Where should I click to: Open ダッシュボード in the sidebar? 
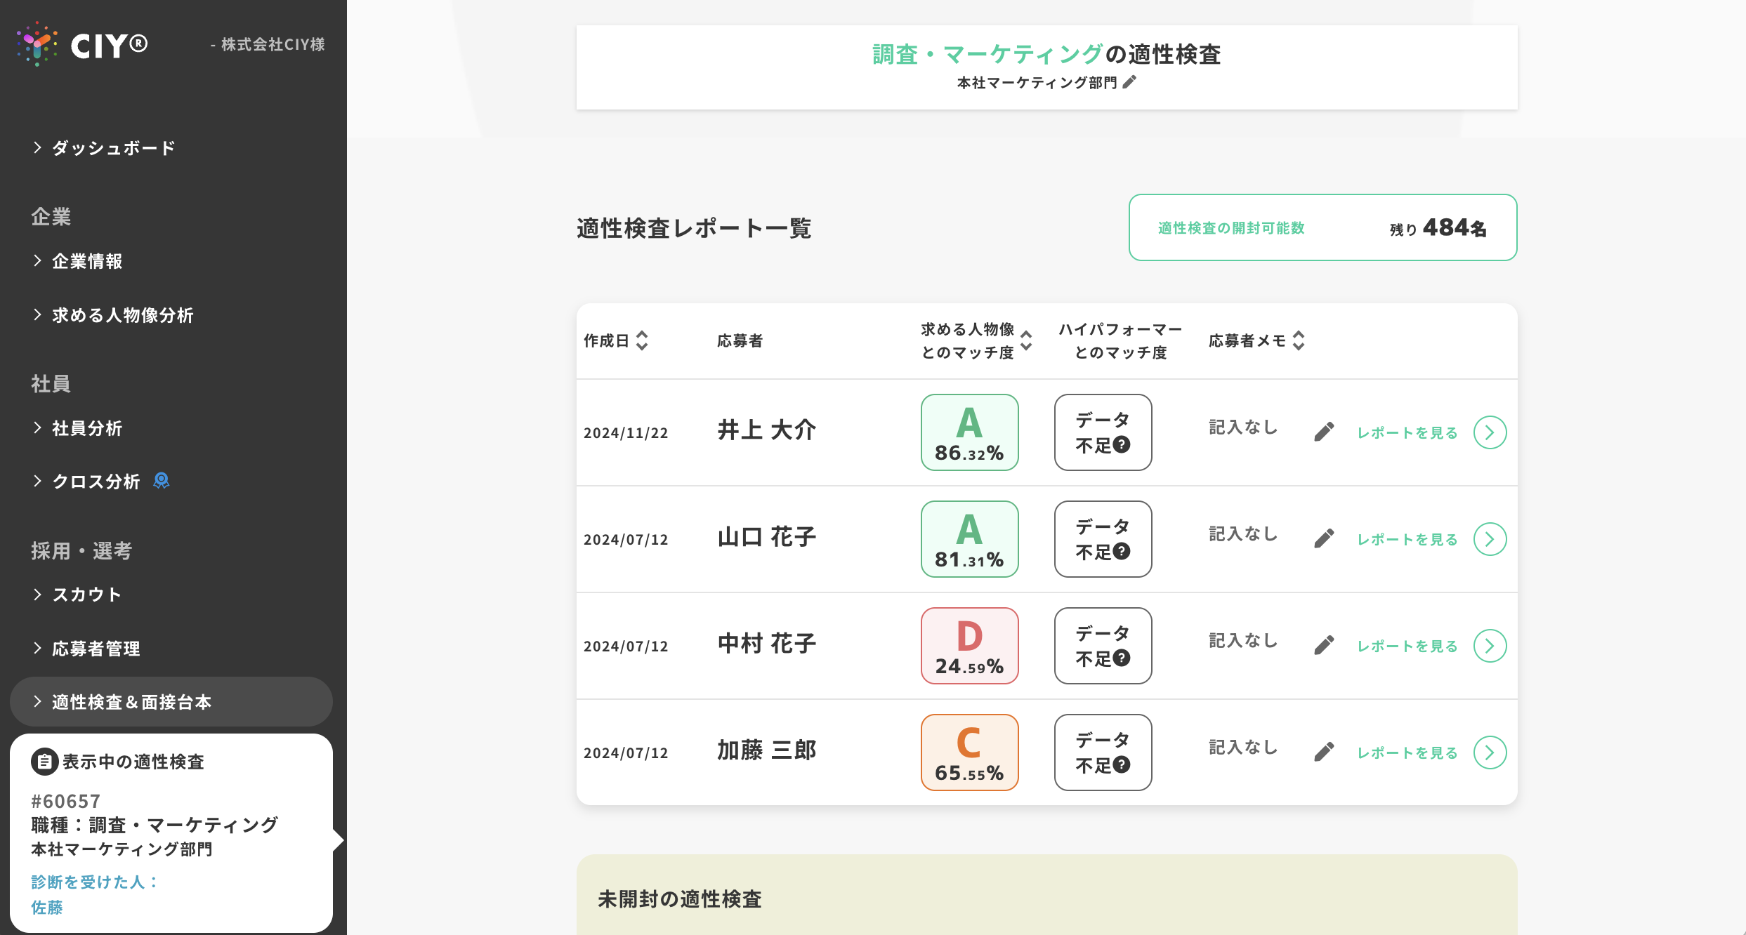click(x=113, y=148)
